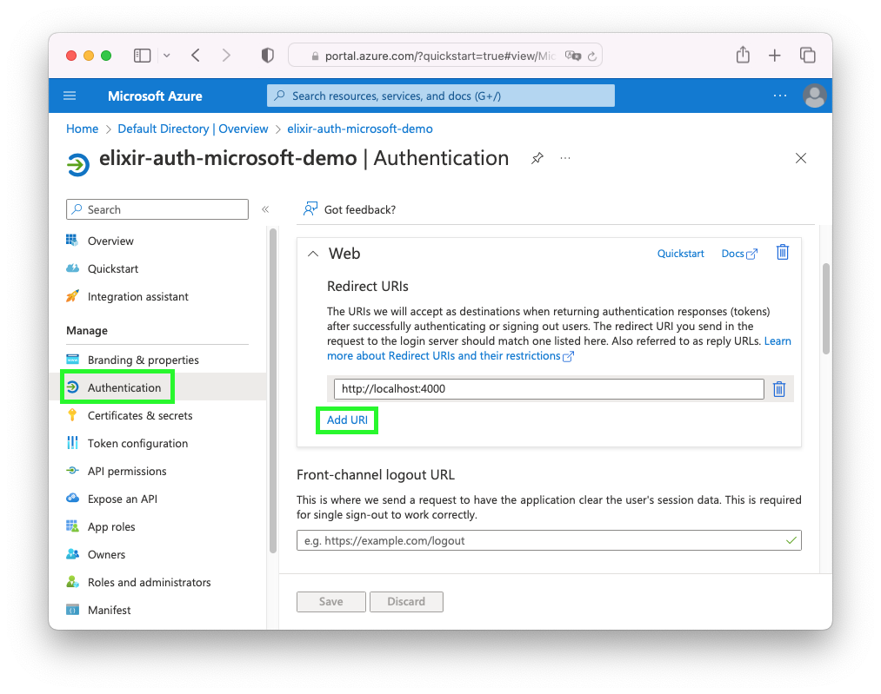Click the user account avatar
This screenshot has width=881, height=694.
814,96
